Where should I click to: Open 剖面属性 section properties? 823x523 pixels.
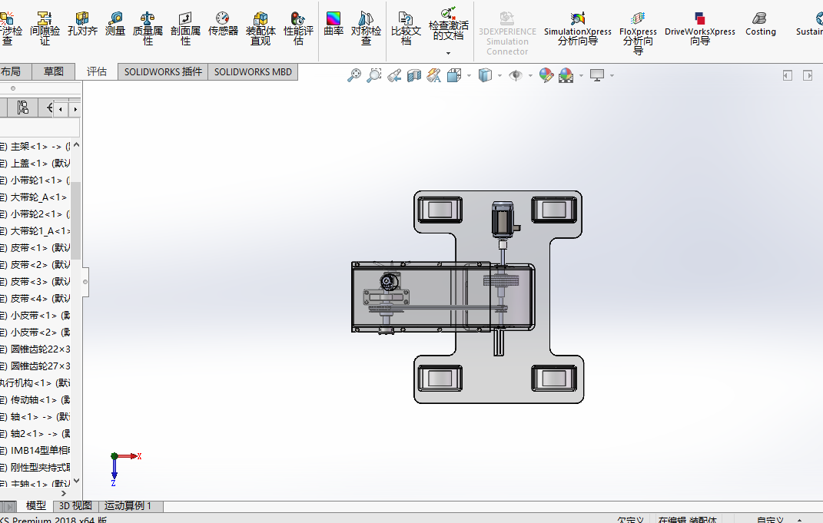[185, 28]
